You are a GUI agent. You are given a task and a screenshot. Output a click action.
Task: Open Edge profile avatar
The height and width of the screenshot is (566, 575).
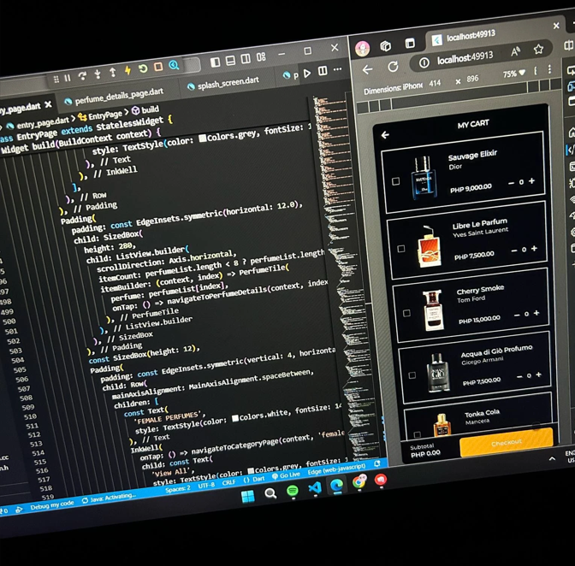point(363,49)
